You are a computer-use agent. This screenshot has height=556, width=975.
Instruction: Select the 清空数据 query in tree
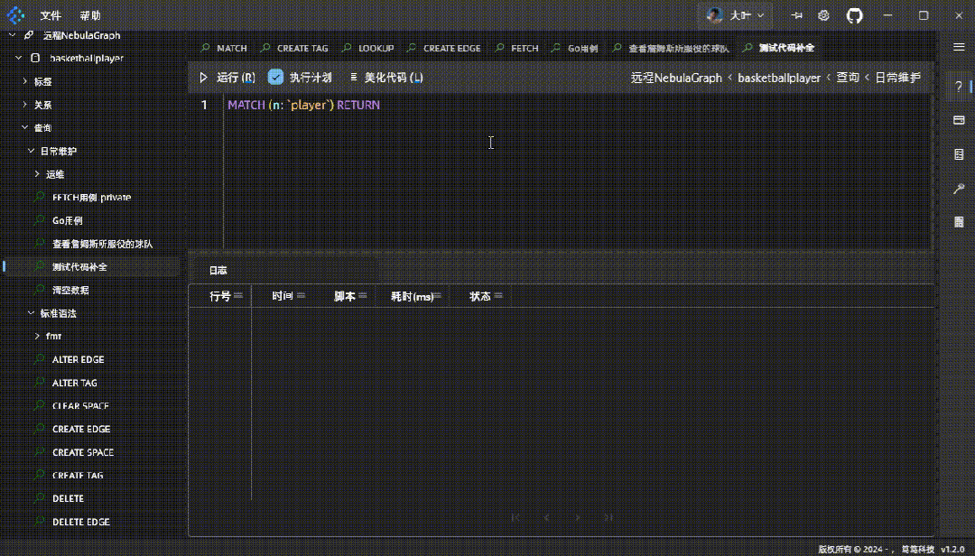pyautogui.click(x=70, y=290)
